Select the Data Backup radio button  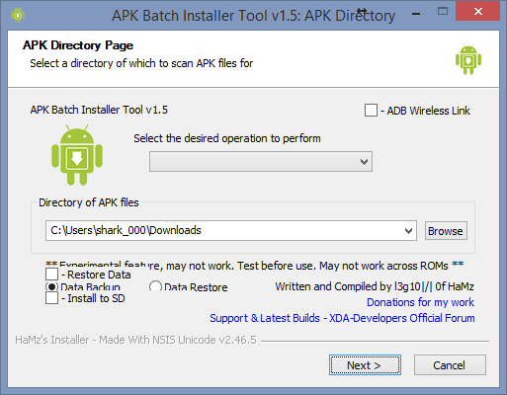(x=51, y=287)
